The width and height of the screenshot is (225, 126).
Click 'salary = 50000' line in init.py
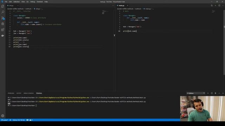click(31, 18)
